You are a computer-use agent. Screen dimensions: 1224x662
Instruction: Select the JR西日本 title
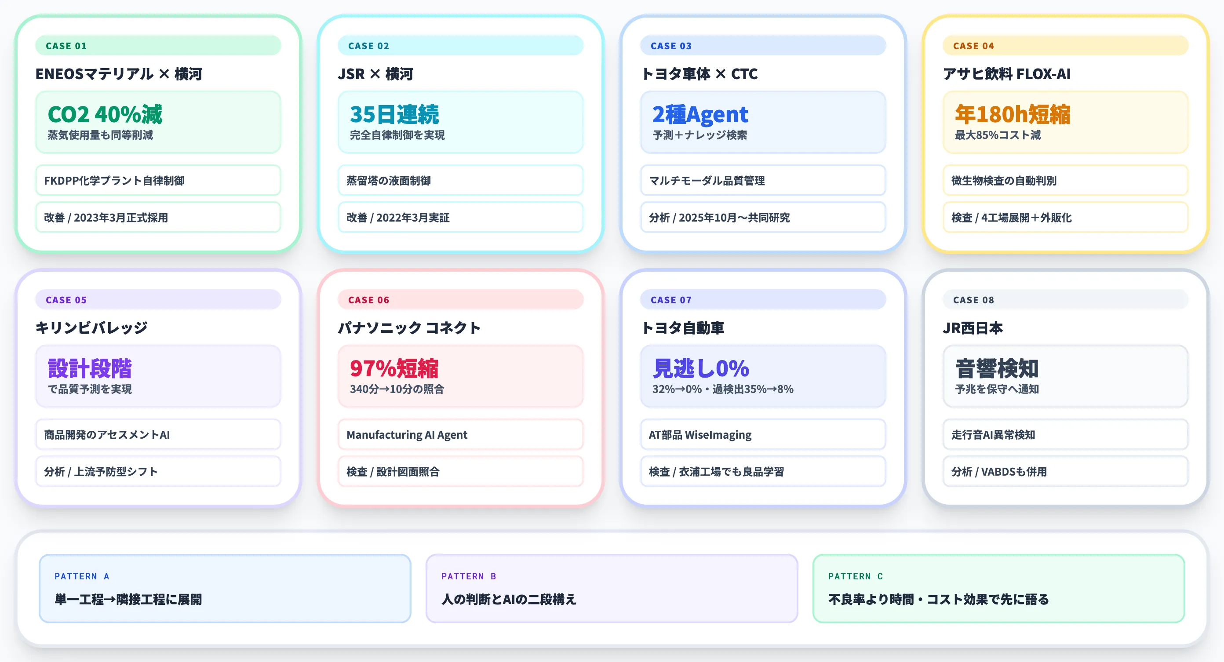[973, 328]
